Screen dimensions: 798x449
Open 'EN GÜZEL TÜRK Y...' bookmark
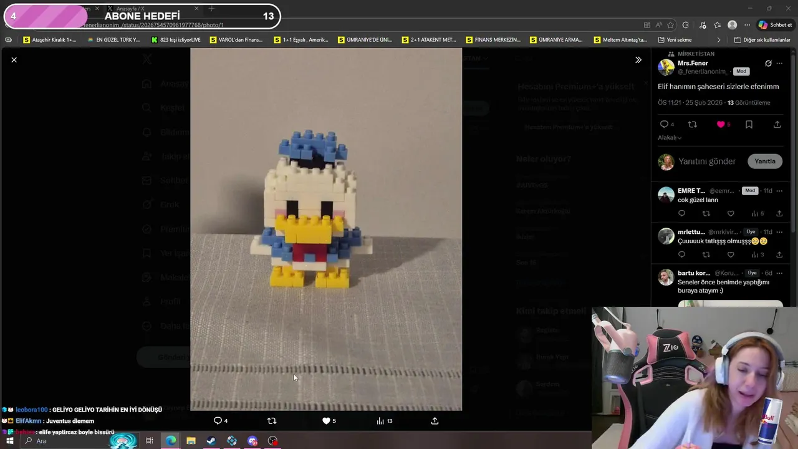(113, 40)
